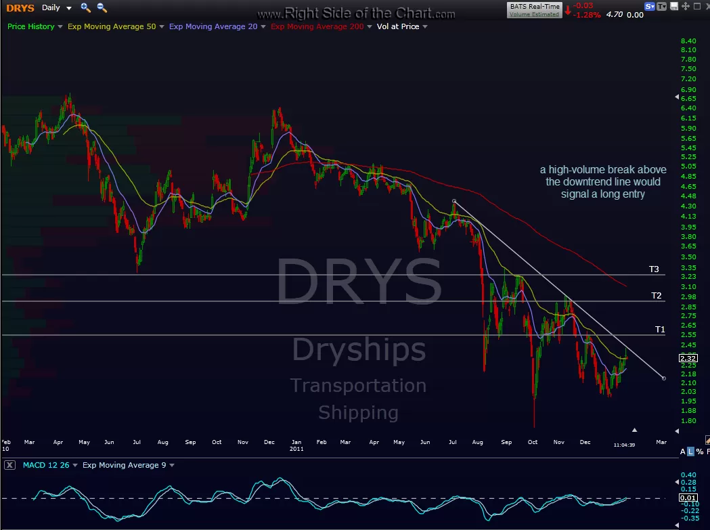This screenshot has width=710, height=530.
Task: Save the chart with the floppy disk icon
Action: [x=674, y=6]
